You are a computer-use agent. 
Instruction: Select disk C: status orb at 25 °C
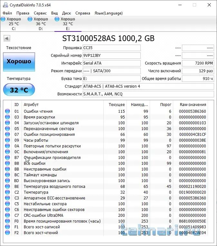(3, 19)
